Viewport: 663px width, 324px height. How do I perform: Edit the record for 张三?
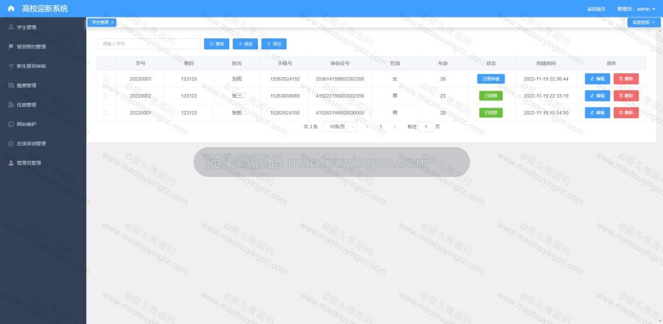598,96
